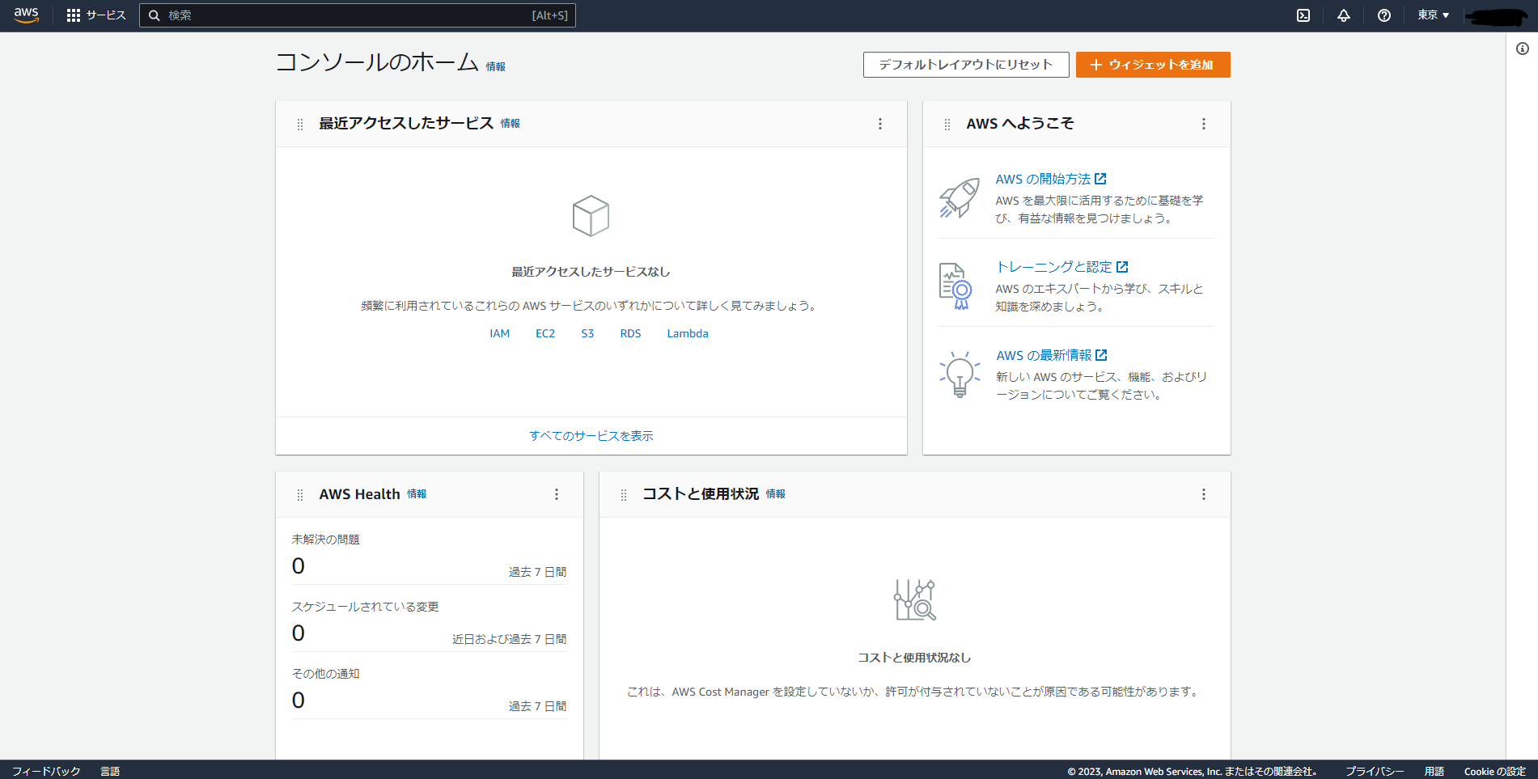
Task: Click the cube icon in recent services
Action: (x=591, y=216)
